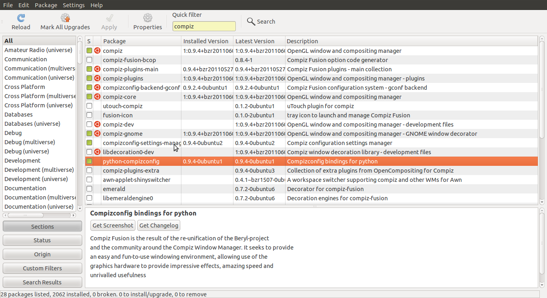
Task: Select Amateur Radio (universe) section
Action: coord(39,50)
